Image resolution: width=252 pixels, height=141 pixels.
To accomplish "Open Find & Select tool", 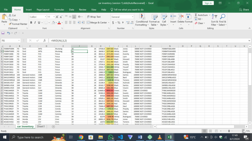I will click(x=223, y=19).
